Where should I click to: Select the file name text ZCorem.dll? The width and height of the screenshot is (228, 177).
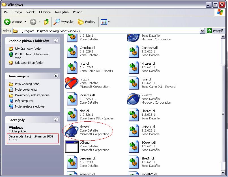pos(149,143)
